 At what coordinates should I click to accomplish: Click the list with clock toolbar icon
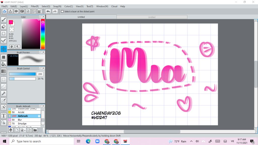(x=34, y=11)
